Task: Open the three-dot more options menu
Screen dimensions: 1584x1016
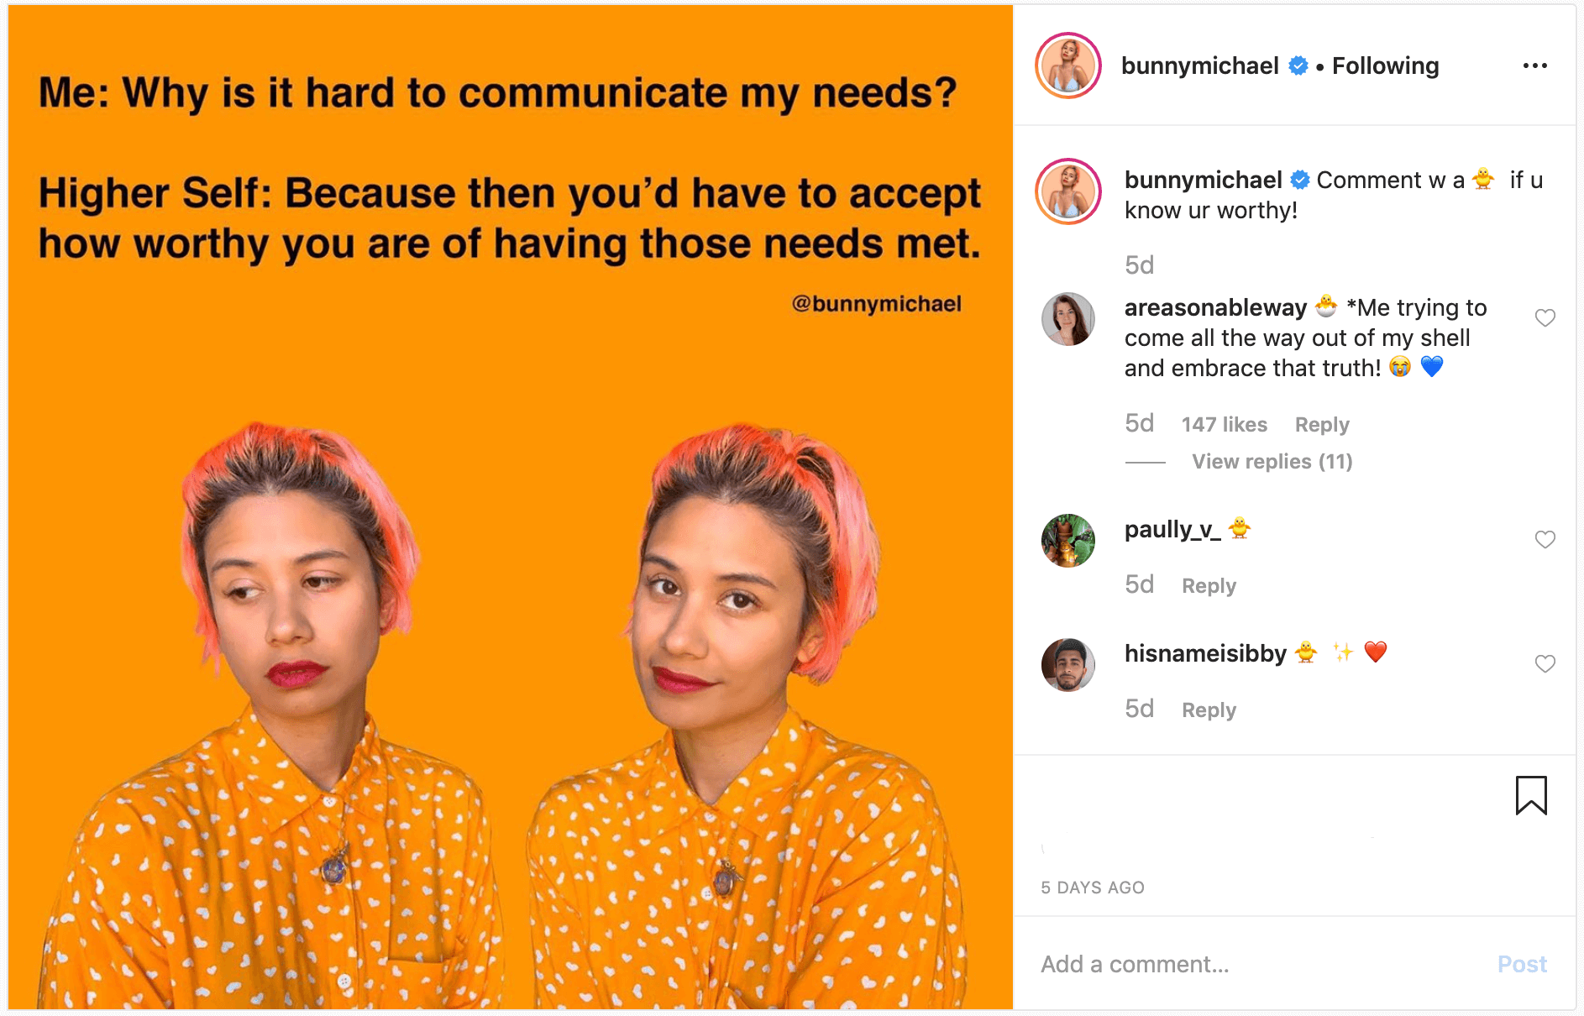Action: click(1534, 65)
